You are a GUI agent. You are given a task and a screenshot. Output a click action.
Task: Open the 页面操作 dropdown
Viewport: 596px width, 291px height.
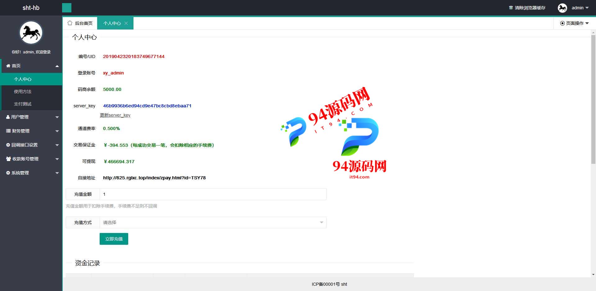coord(575,23)
